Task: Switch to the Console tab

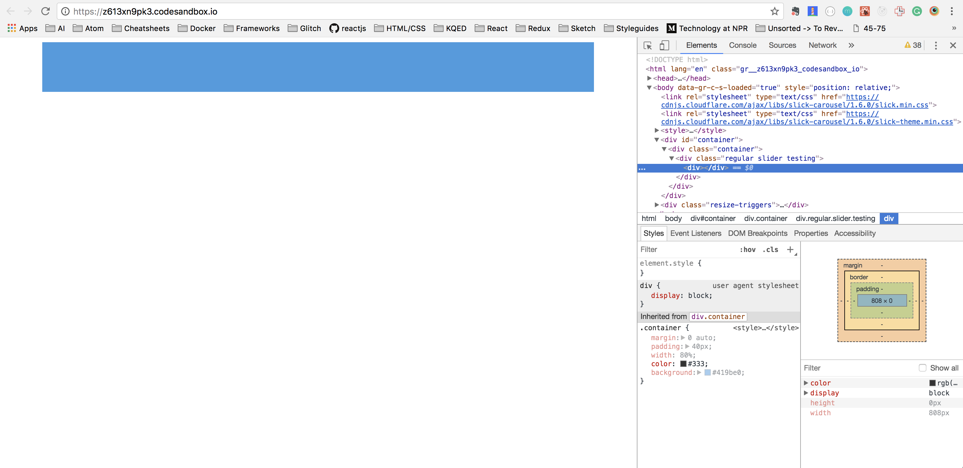Action: 742,45
